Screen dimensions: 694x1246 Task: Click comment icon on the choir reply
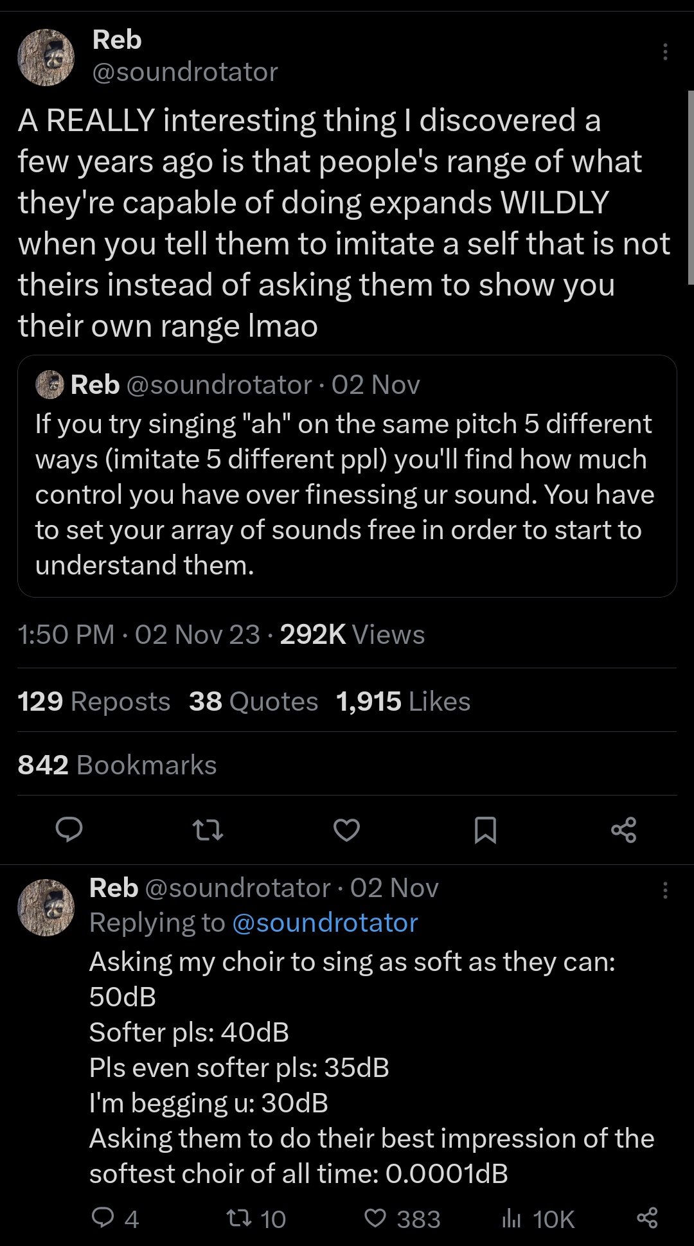click(x=103, y=1218)
